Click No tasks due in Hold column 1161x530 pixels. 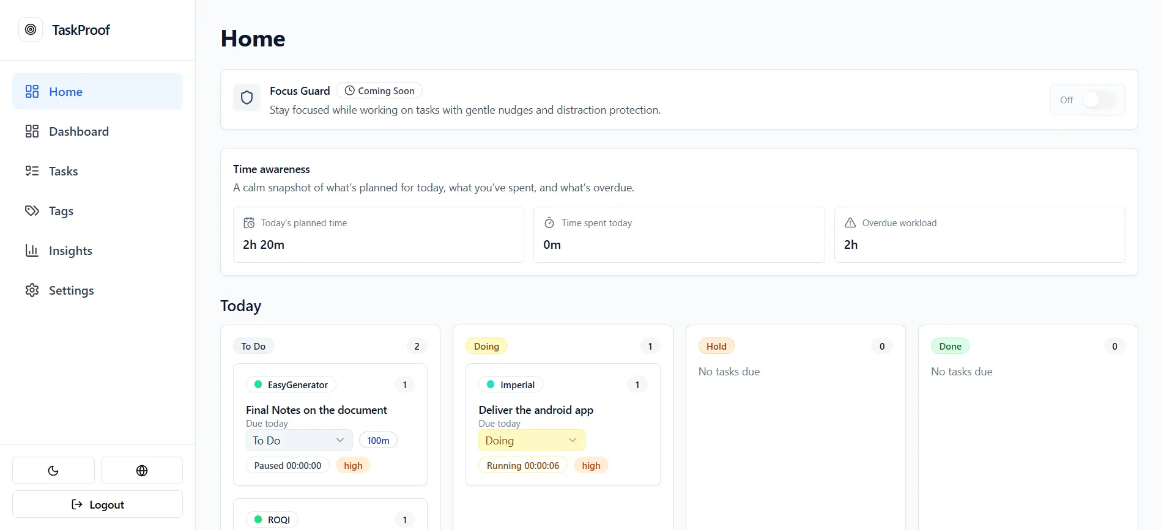tap(729, 372)
